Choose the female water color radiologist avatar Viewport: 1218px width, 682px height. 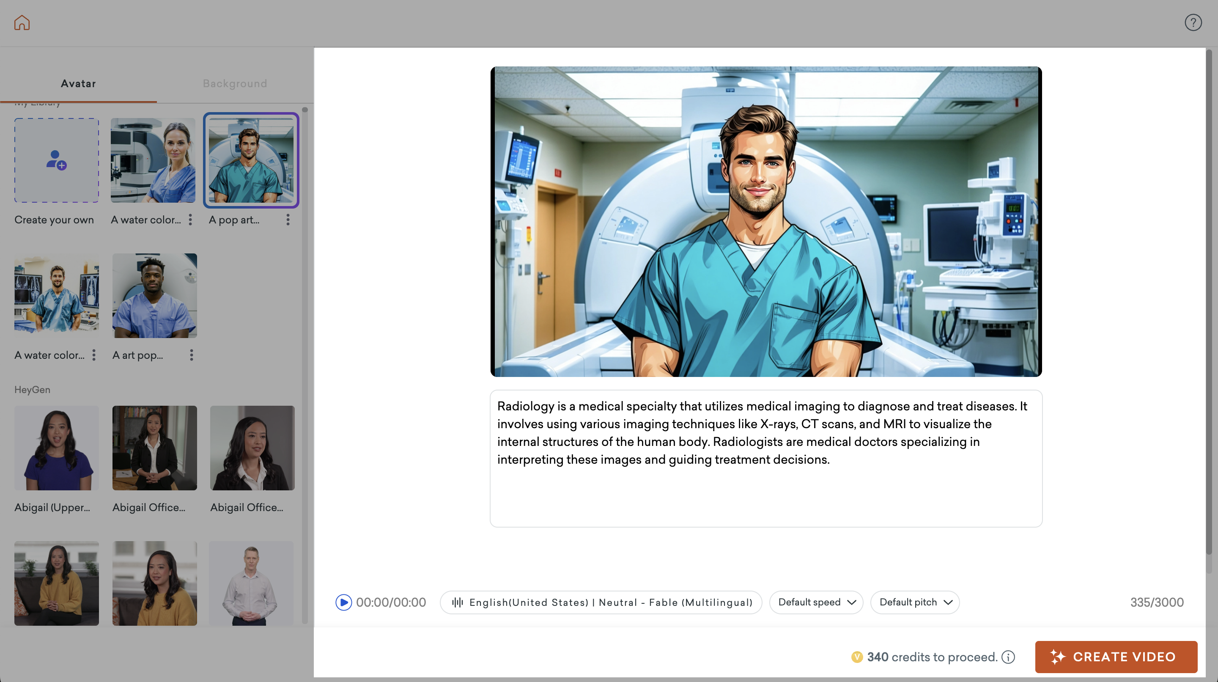pos(153,160)
